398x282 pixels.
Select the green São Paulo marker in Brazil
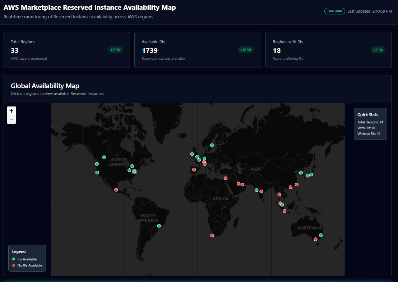(159, 226)
